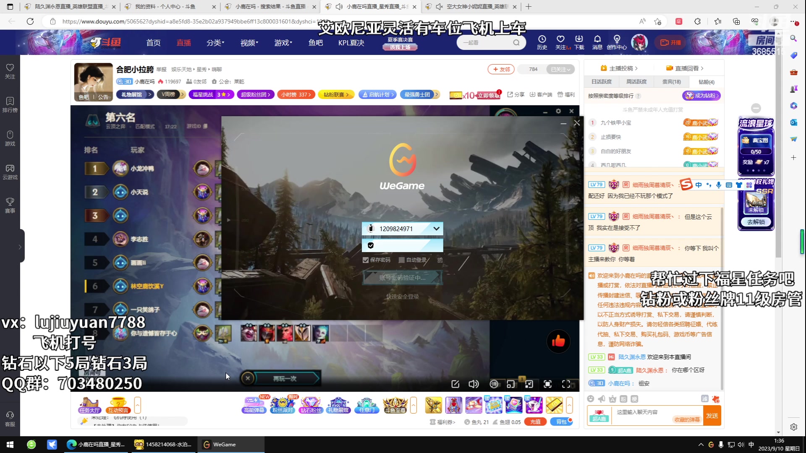Click the 梗 meme icon in chat
Screen dimensions: 806x453
pos(634,398)
